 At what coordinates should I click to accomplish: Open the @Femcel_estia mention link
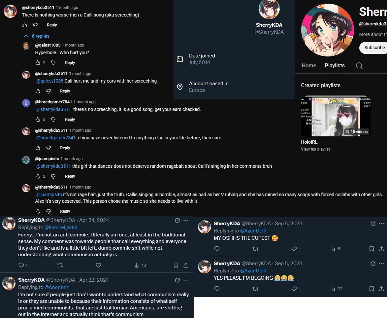point(61,228)
